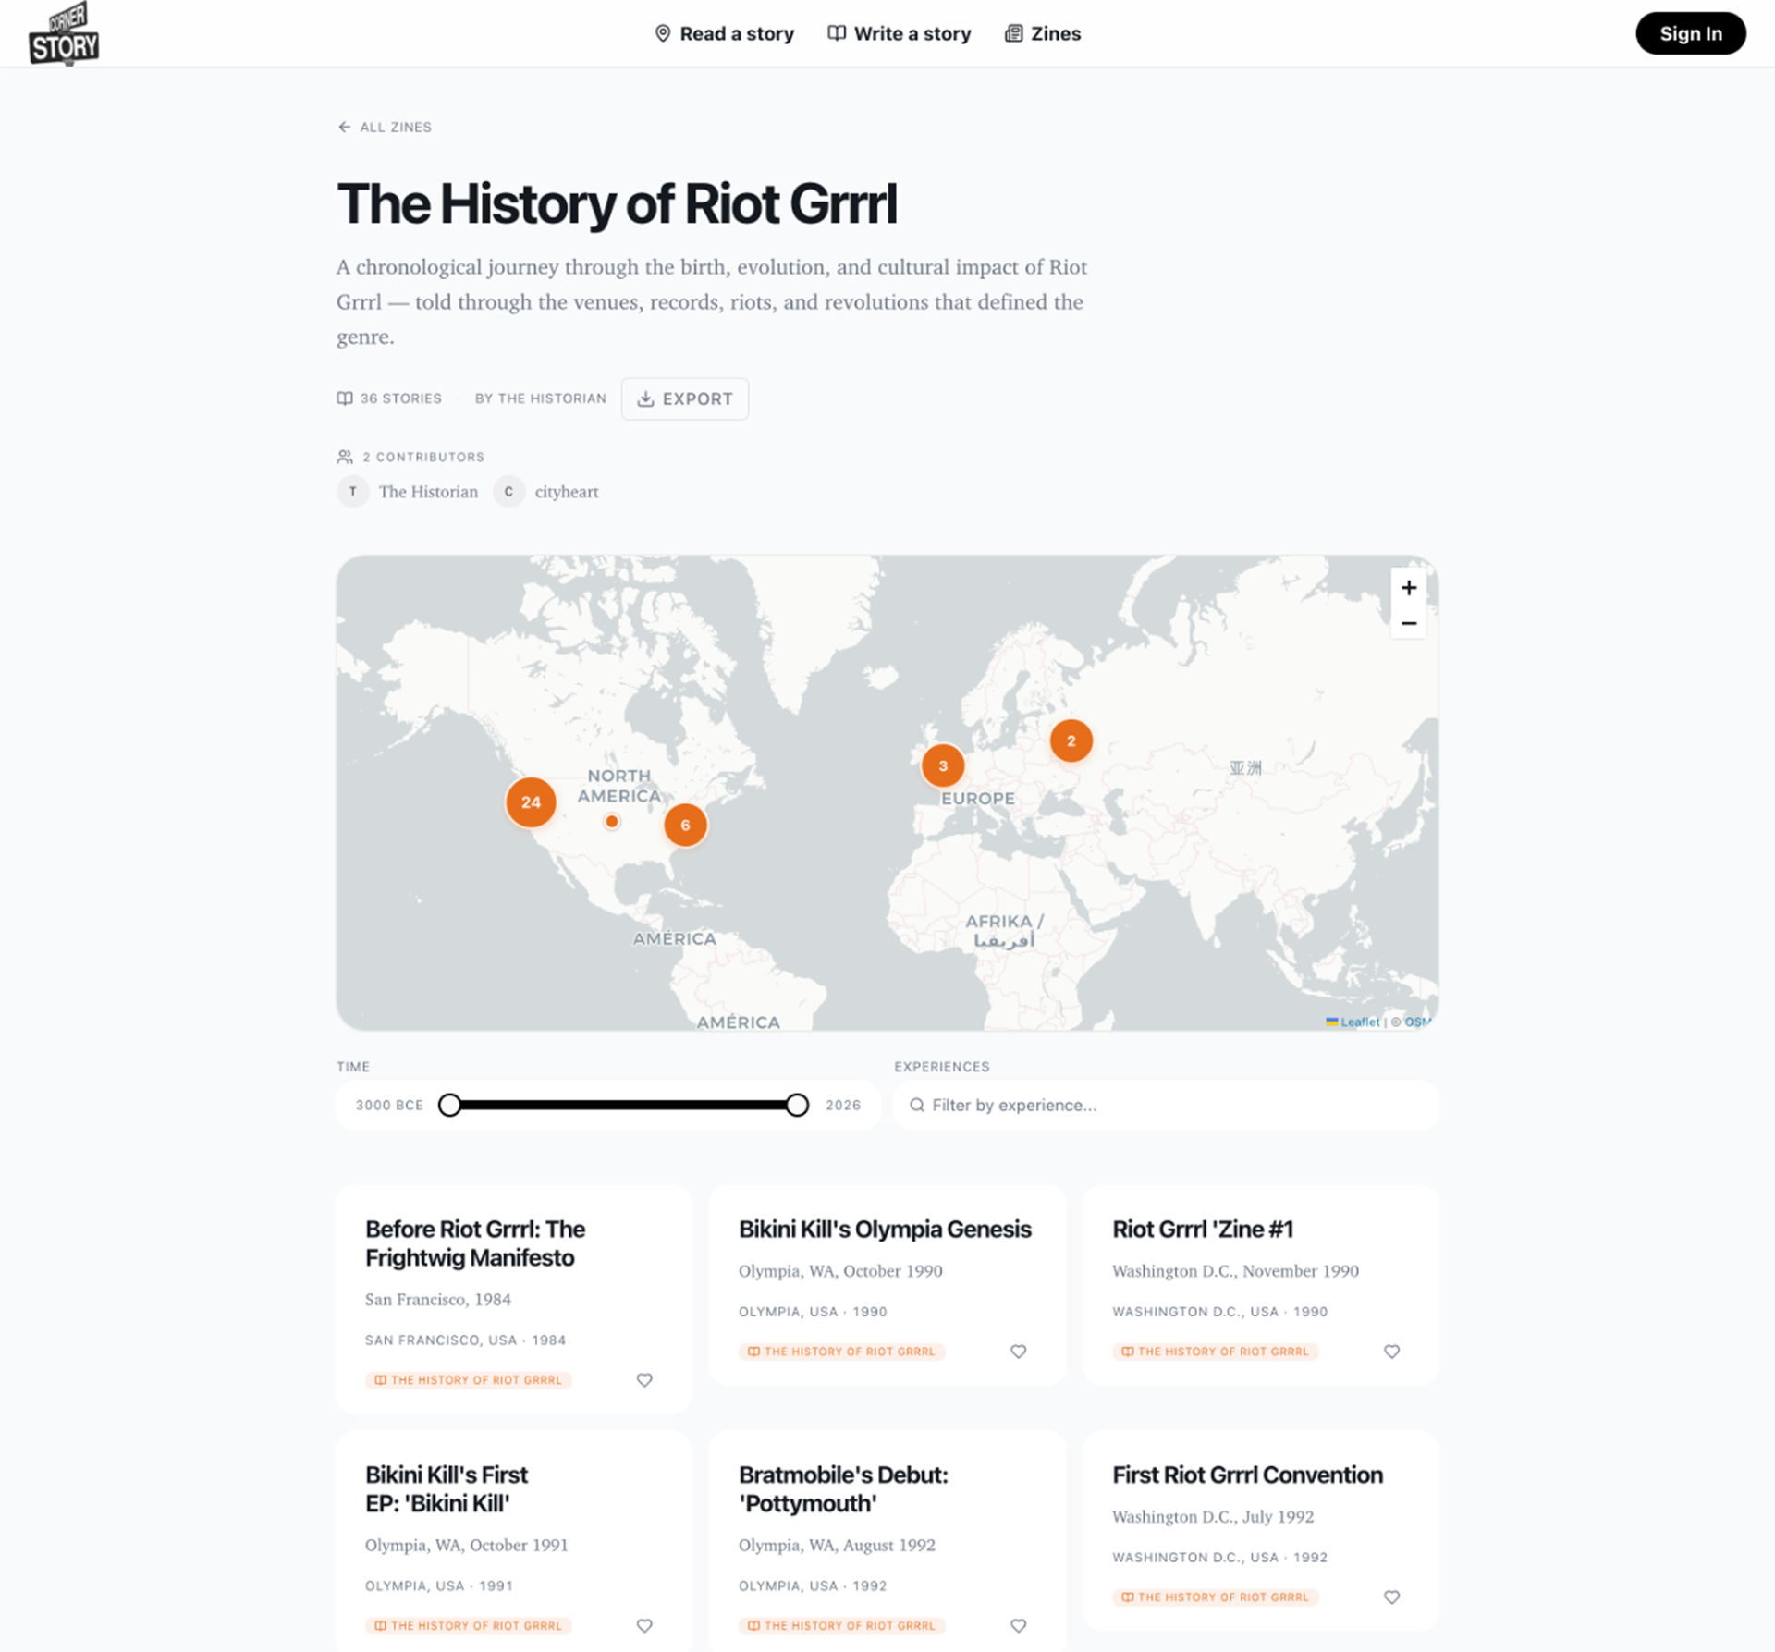The image size is (1775, 1652).
Task: Click the 2026 time label
Action: pos(843,1105)
